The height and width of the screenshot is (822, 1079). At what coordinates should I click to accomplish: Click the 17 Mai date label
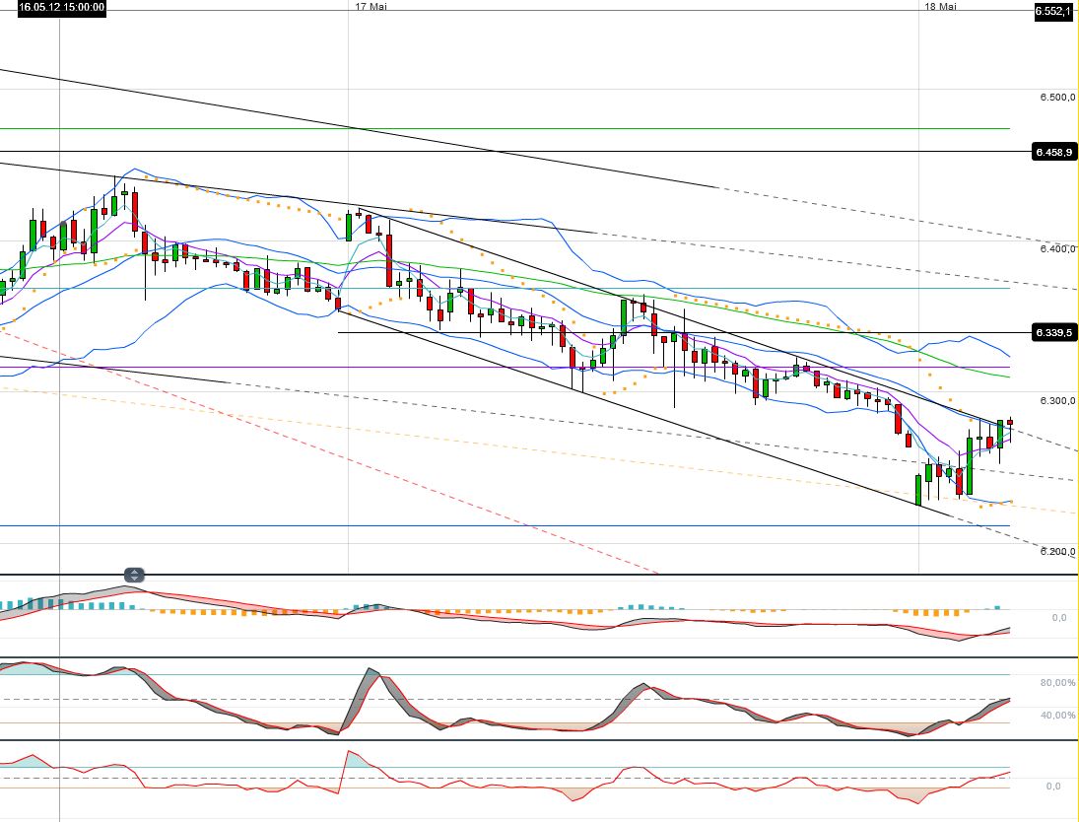(x=371, y=6)
